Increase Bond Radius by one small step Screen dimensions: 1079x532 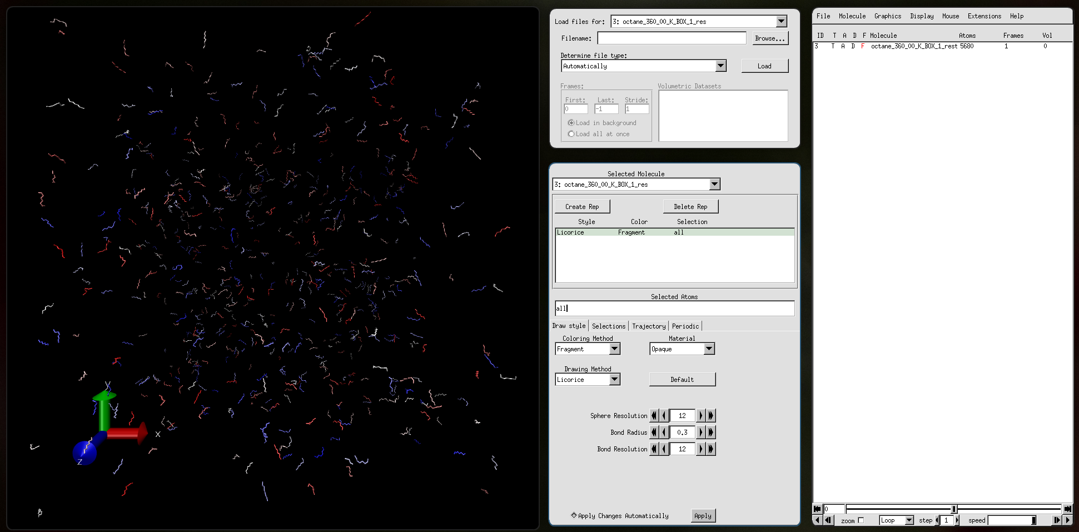[700, 432]
